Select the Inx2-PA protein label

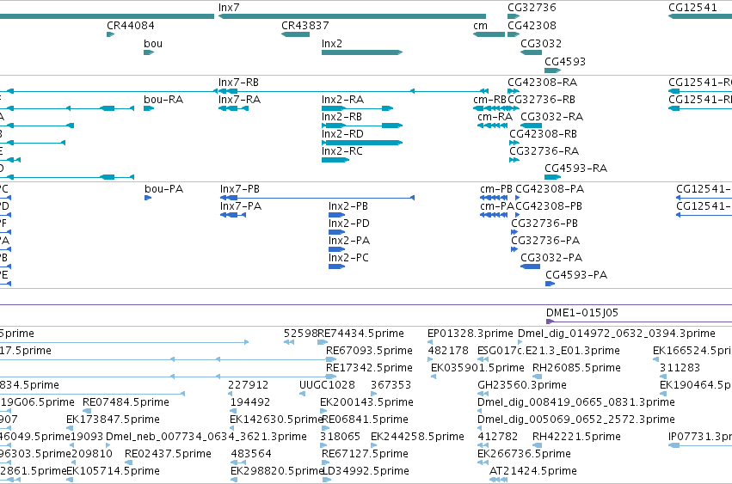pyautogui.click(x=348, y=241)
